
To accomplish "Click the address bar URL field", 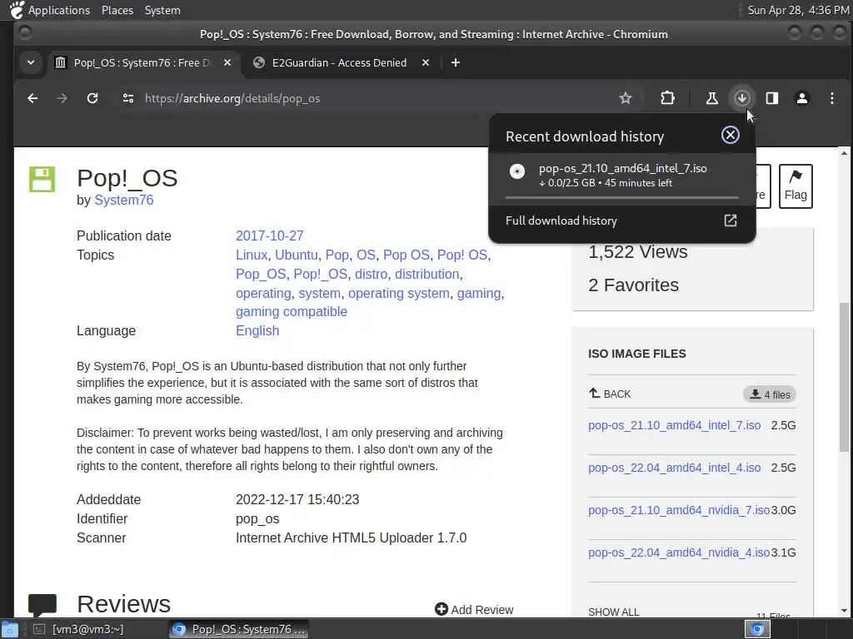I will click(376, 98).
